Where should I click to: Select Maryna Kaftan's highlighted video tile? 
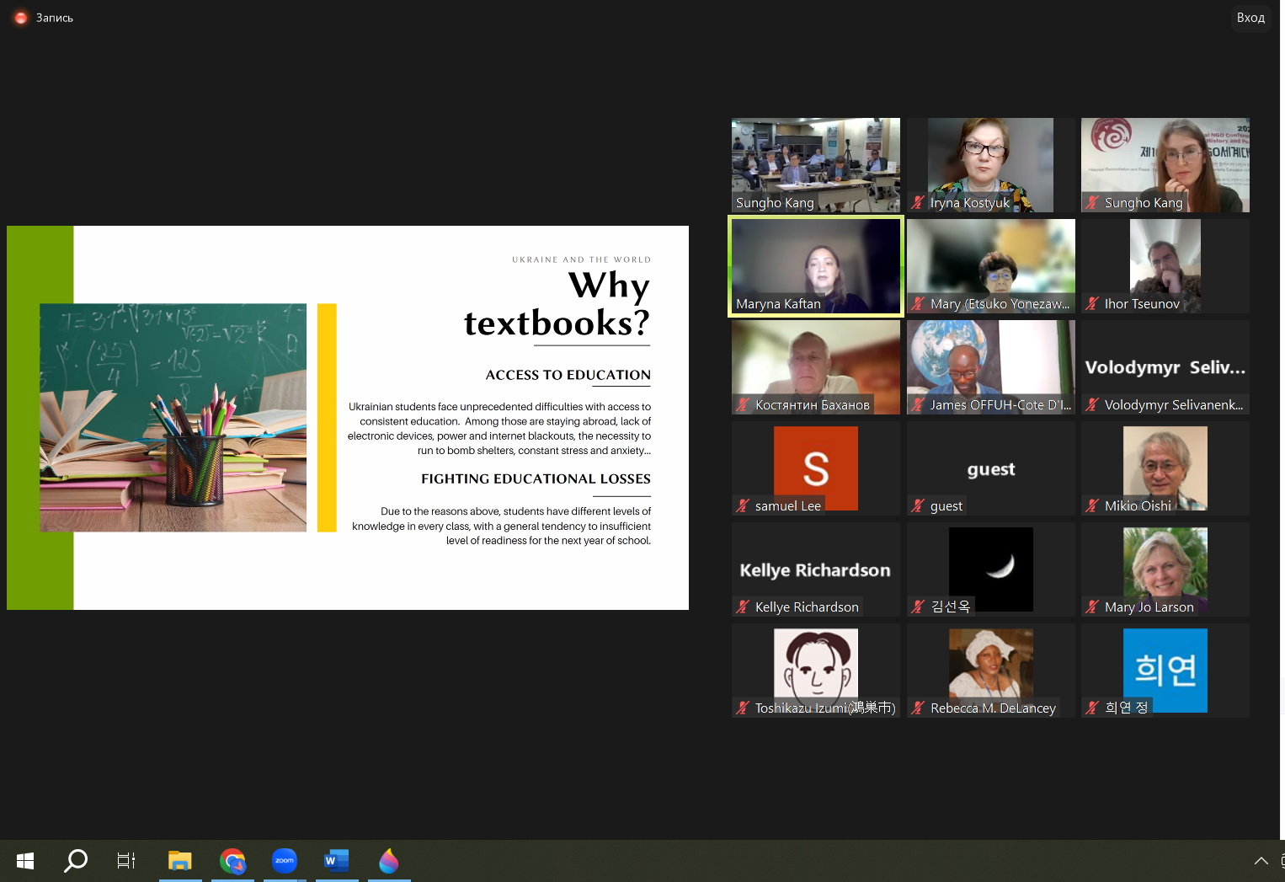(815, 265)
